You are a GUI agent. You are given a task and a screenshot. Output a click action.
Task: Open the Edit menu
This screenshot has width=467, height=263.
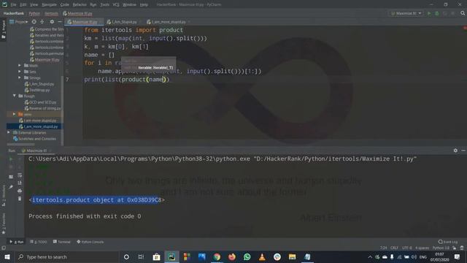tap(23, 4)
